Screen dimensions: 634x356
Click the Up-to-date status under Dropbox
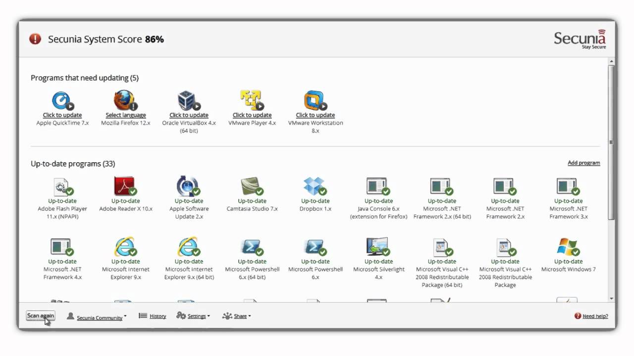coord(316,201)
